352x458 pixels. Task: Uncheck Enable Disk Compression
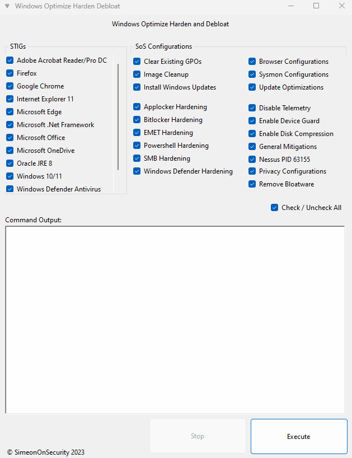pyautogui.click(x=252, y=134)
